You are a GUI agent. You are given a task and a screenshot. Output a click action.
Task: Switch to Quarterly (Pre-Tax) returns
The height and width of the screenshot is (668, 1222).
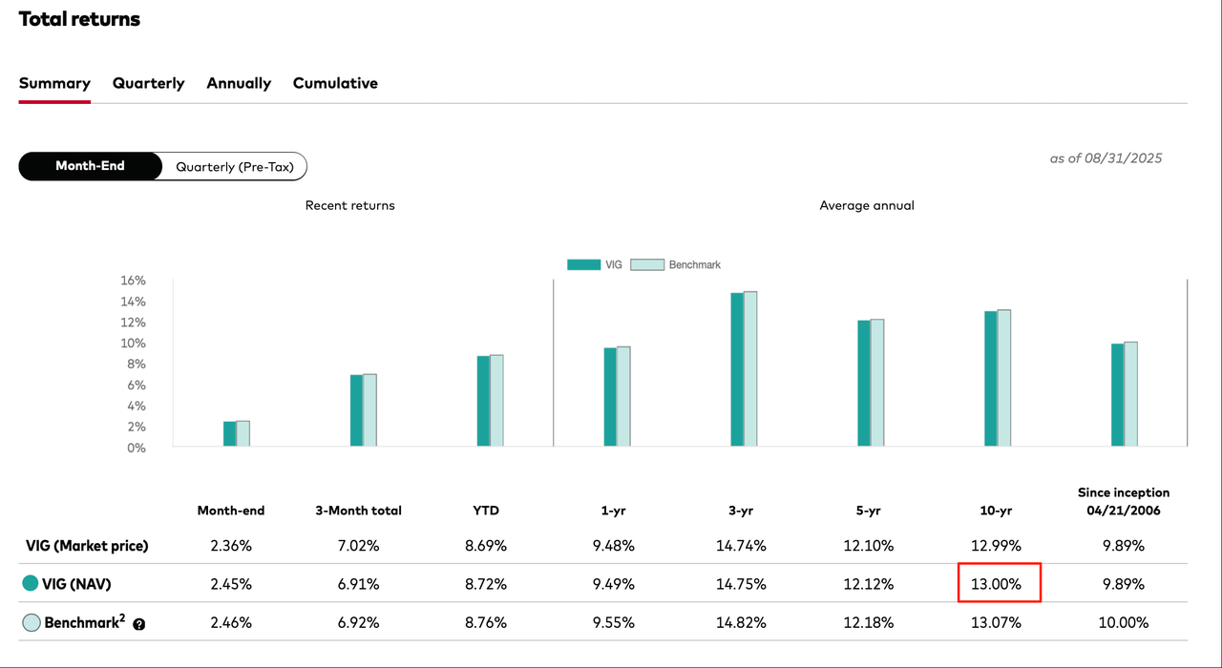234,166
